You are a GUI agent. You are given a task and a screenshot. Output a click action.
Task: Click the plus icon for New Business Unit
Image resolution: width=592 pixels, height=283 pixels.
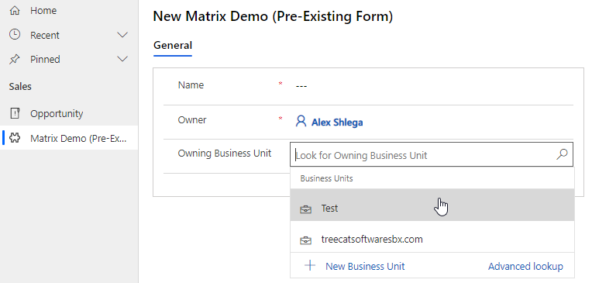(x=310, y=266)
